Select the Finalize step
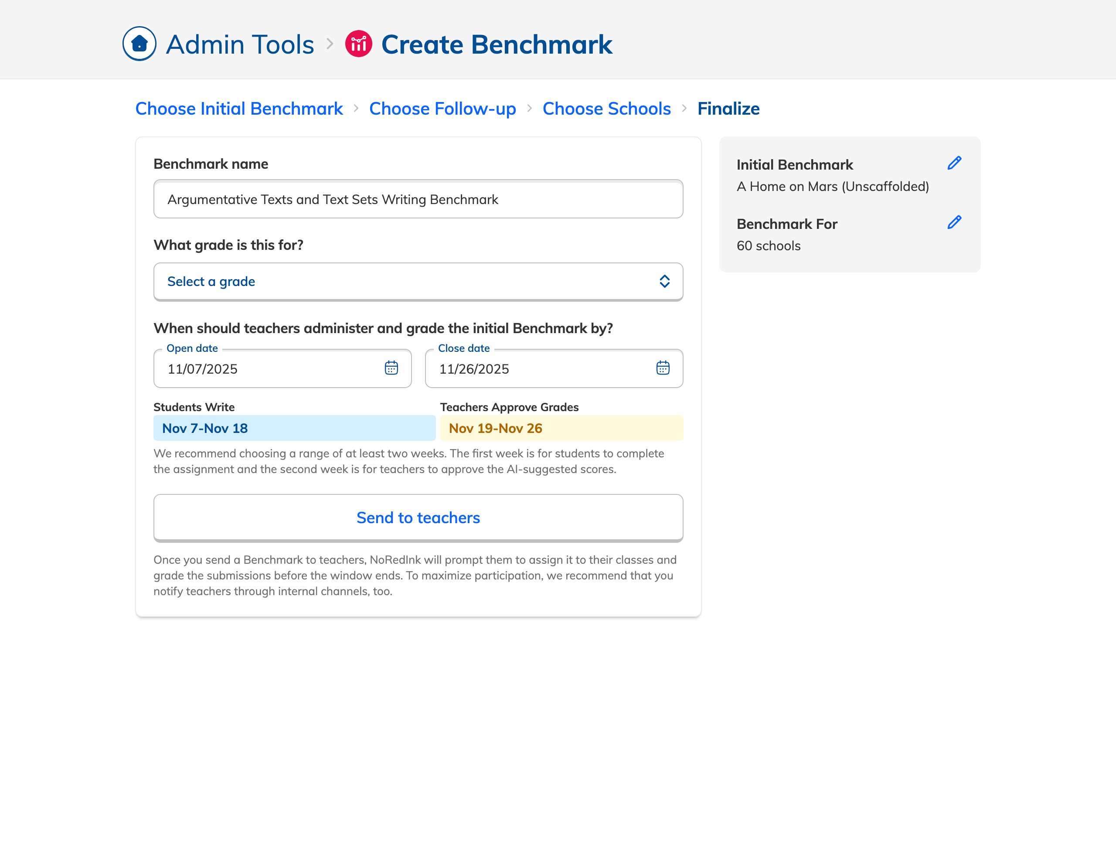The image size is (1116, 848). tap(728, 109)
